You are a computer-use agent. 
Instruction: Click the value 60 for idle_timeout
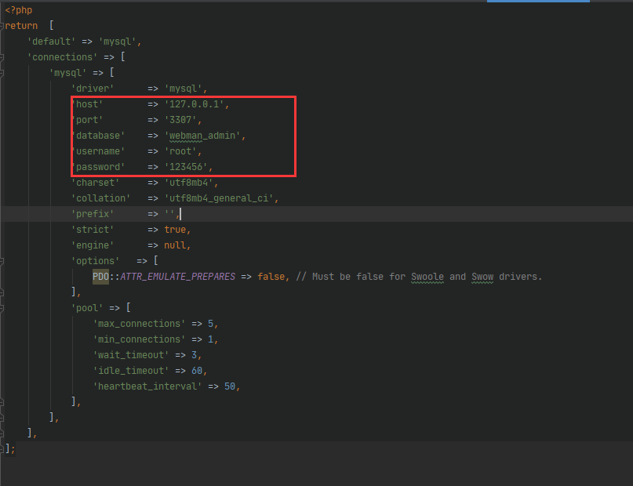pos(197,371)
